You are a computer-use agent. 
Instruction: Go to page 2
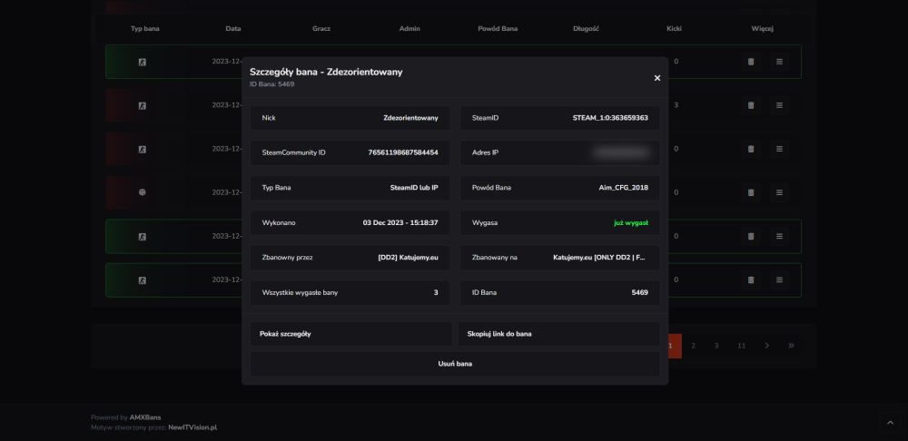pyautogui.click(x=693, y=346)
